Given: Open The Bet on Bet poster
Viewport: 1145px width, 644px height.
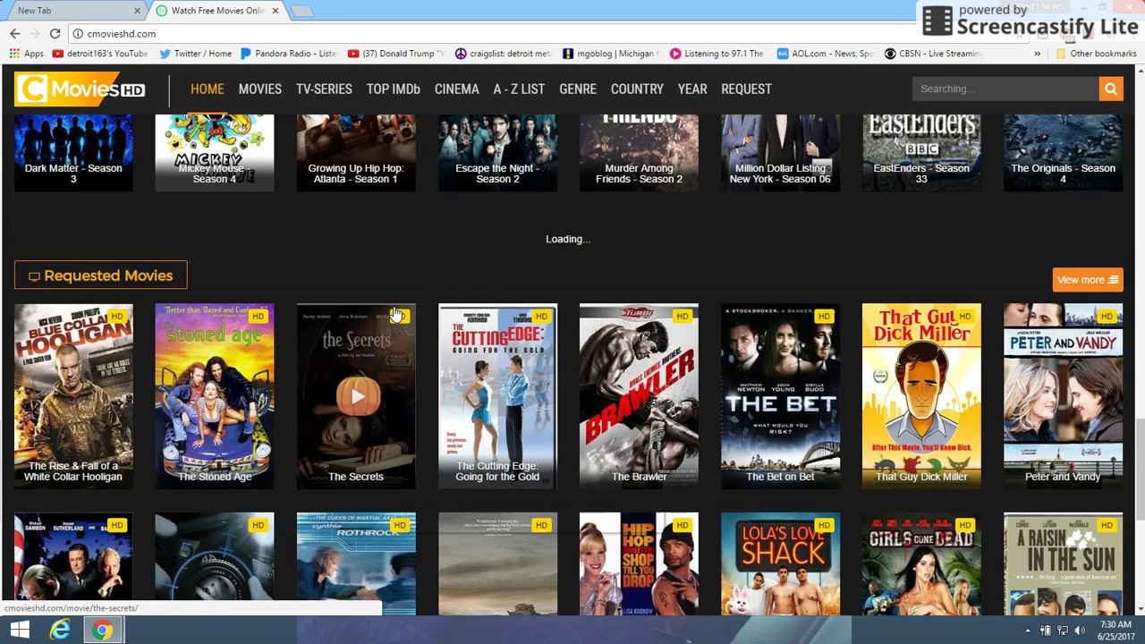Looking at the screenshot, I should click(x=780, y=396).
